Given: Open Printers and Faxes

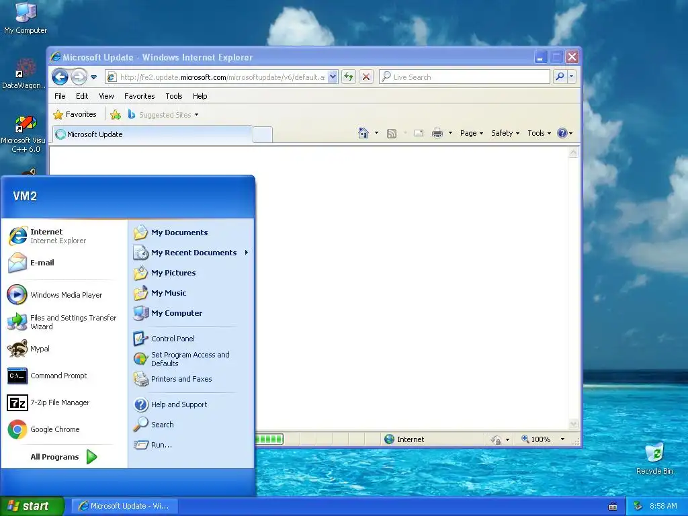Looking at the screenshot, I should click(x=191, y=379).
